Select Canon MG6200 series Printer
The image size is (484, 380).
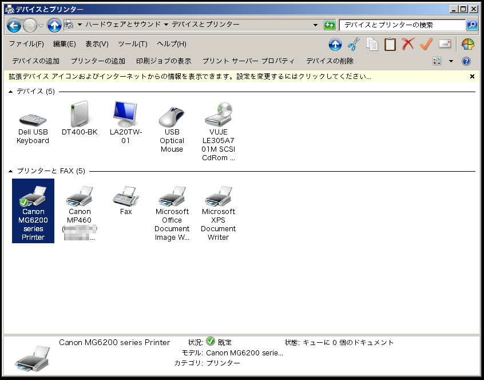[x=33, y=211]
